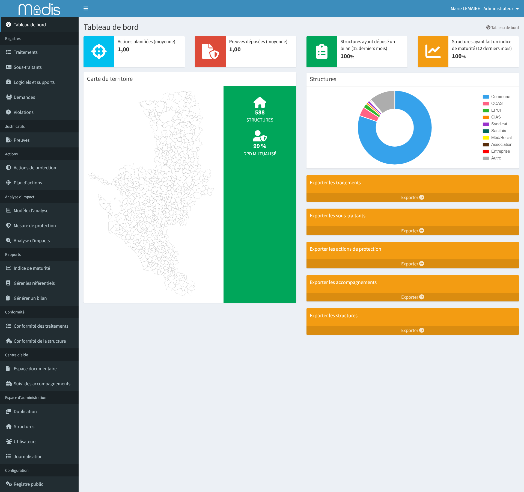Click the Conformité de la structure icon
This screenshot has height=492, width=524.
pyautogui.click(x=9, y=341)
